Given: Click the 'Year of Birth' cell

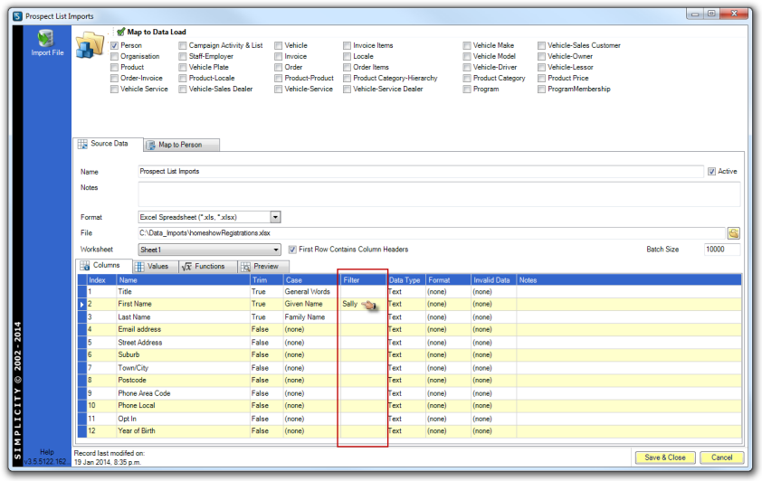Looking at the screenshot, I should point(183,431).
